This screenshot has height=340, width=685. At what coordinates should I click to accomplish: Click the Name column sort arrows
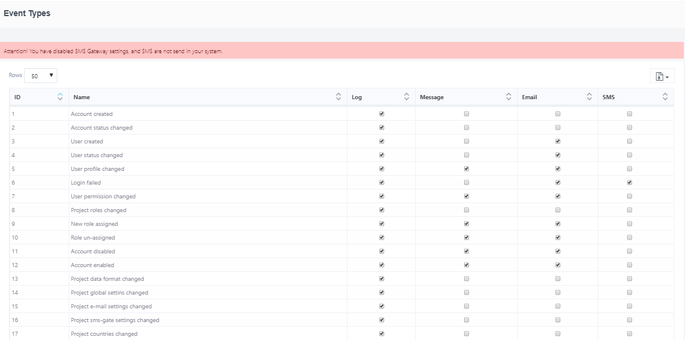point(339,97)
